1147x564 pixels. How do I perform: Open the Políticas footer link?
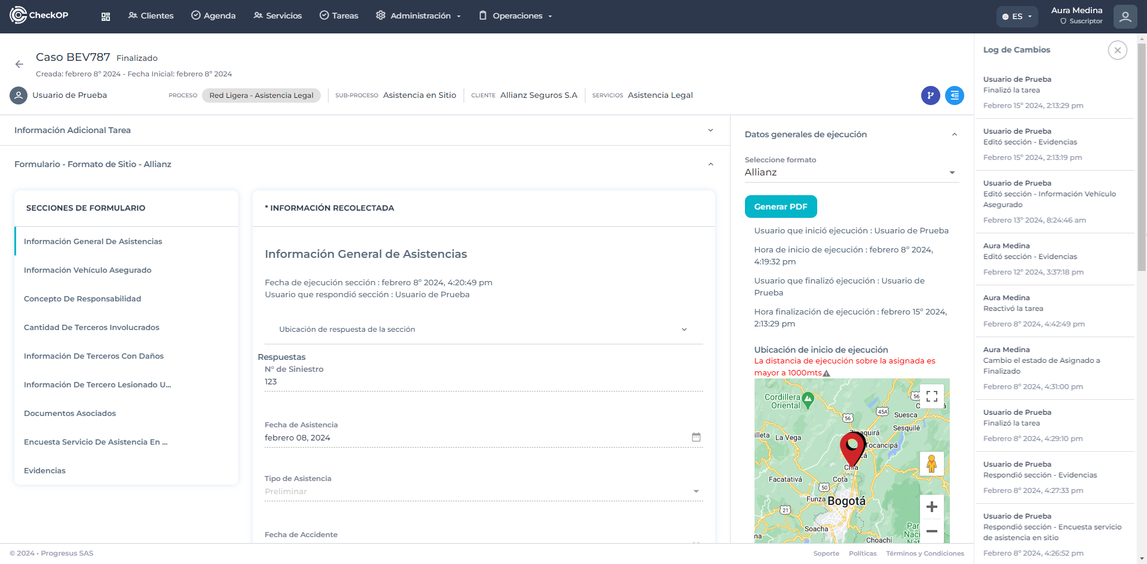pyautogui.click(x=863, y=553)
